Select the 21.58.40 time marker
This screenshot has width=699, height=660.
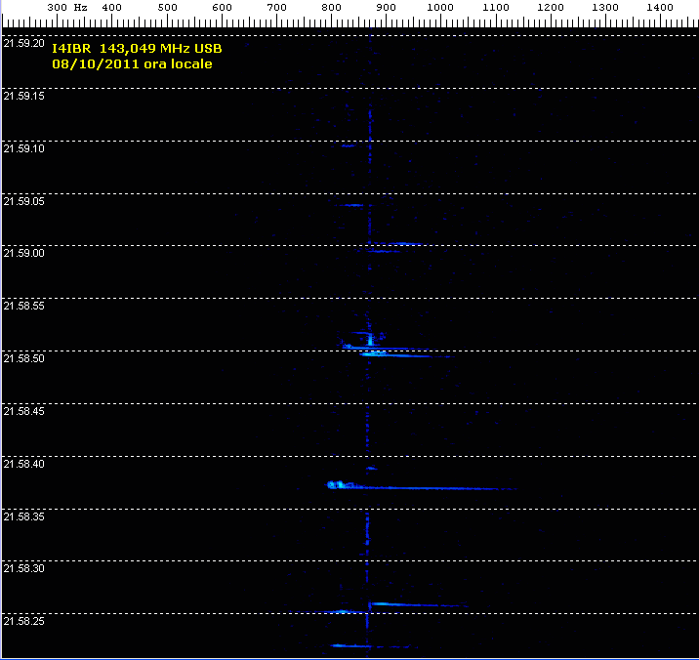tap(24, 464)
